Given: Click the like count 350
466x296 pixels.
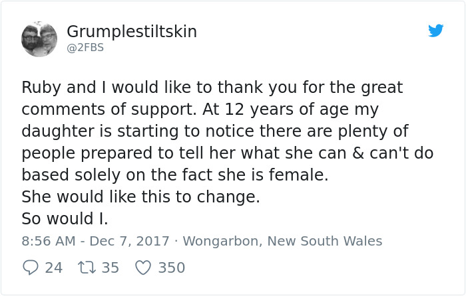Looking at the screenshot, I should pyautogui.click(x=171, y=267).
